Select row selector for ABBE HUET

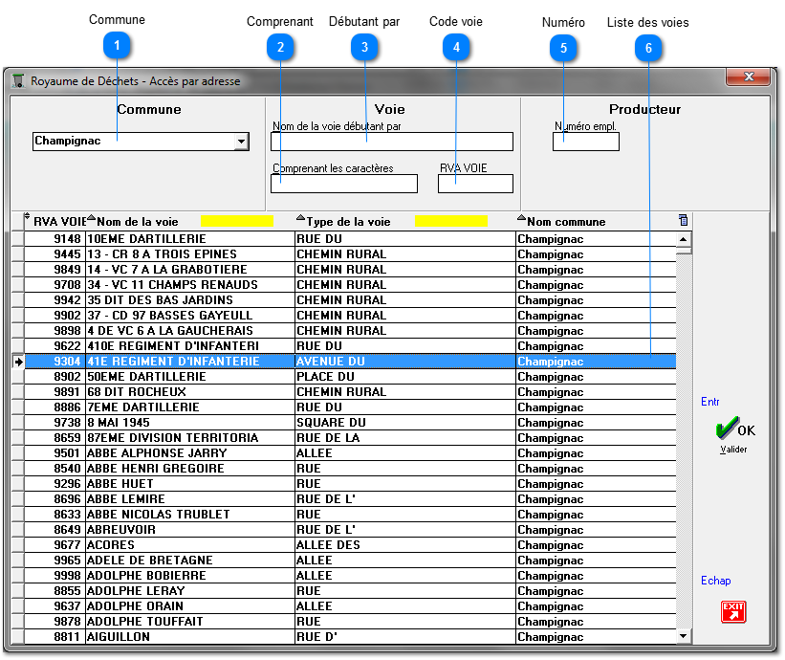coord(17,484)
